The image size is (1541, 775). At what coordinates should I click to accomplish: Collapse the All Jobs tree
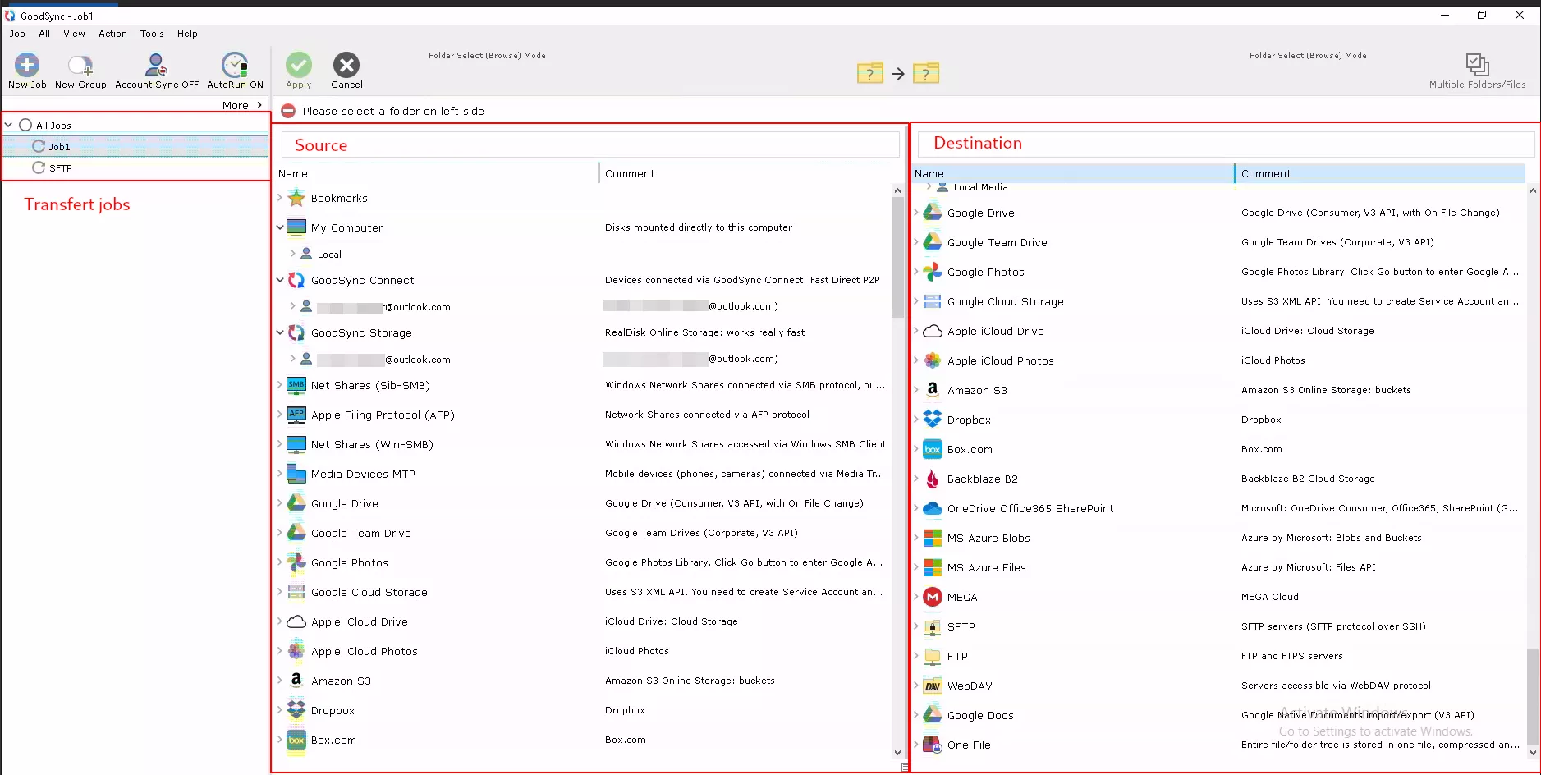[x=9, y=125]
